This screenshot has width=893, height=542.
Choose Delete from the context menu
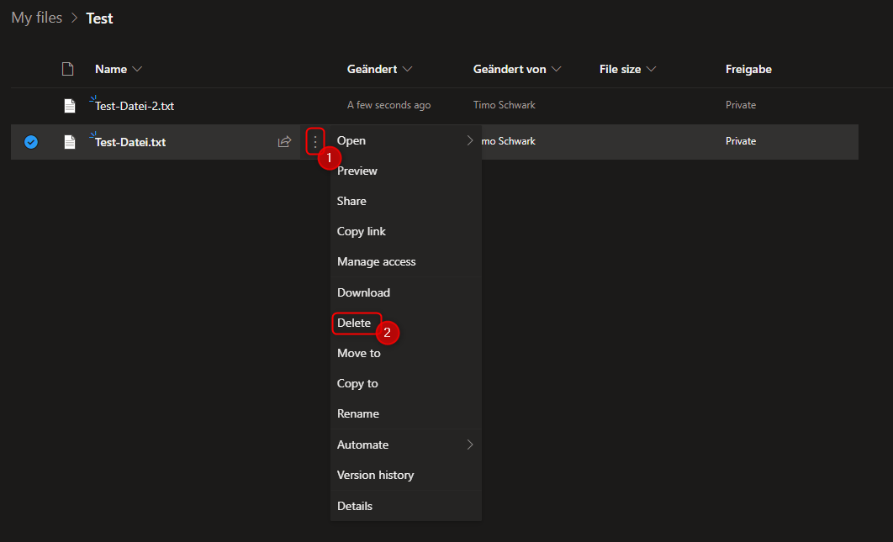[x=354, y=323]
